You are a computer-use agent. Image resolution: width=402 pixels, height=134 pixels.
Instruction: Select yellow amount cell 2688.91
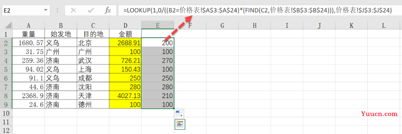pyautogui.click(x=125, y=43)
